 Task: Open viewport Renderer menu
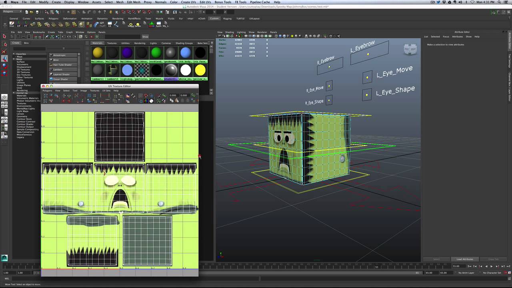pyautogui.click(x=262, y=32)
